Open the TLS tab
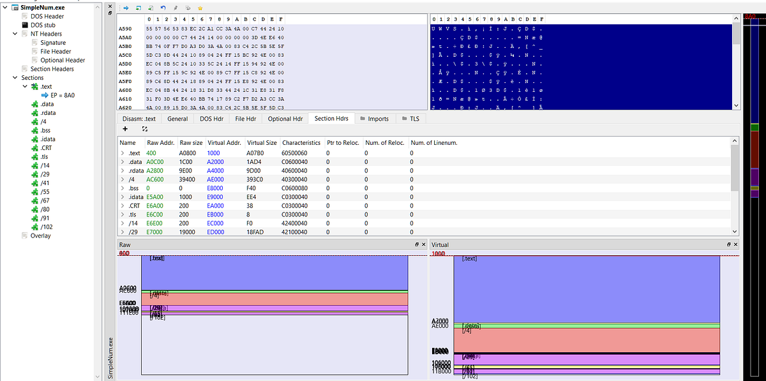This screenshot has width=766, height=381. pyautogui.click(x=410, y=119)
